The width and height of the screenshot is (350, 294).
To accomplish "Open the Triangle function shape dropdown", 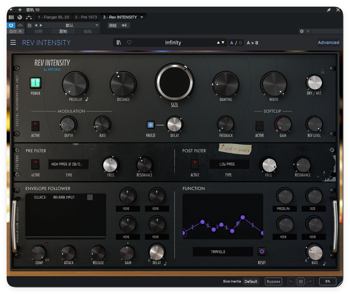I will pyautogui.click(x=223, y=252).
